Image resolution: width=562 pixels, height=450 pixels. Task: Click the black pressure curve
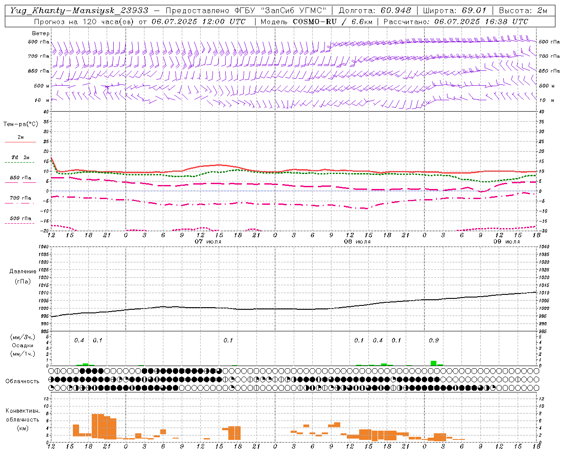coord(294,308)
